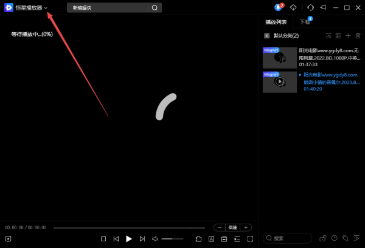Enter fullscreen mode
This screenshot has width=365, height=248.
click(250, 239)
